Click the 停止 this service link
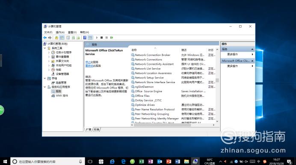The height and width of the screenshot is (165, 296). [x=88, y=62]
